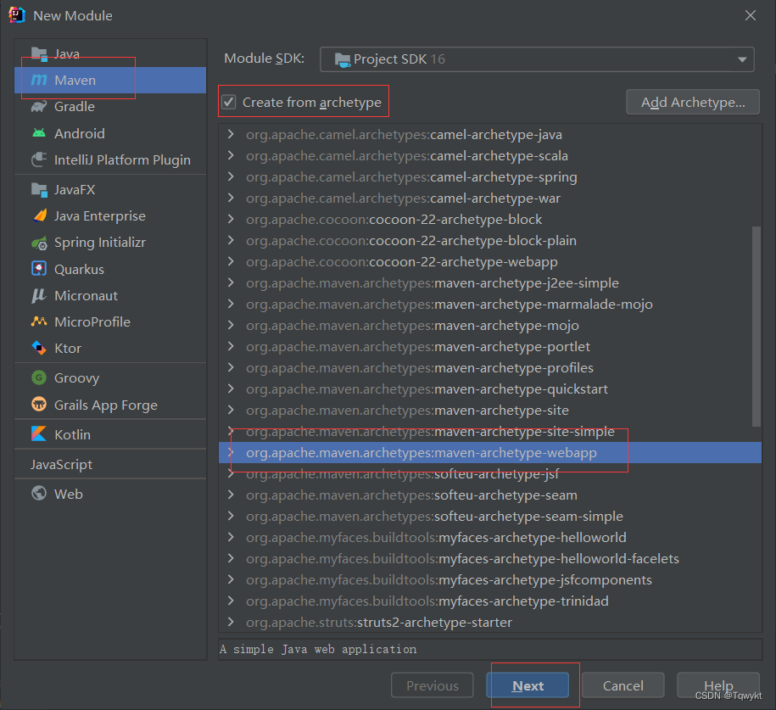Click the Java Enterprise flame icon
Viewport: 776px width, 710px height.
click(40, 215)
